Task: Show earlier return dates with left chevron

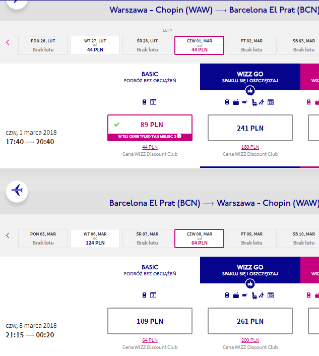Action: 8,235
